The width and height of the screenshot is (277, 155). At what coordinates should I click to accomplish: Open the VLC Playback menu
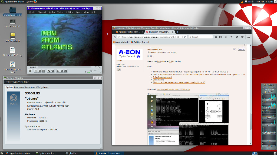pos(42,12)
